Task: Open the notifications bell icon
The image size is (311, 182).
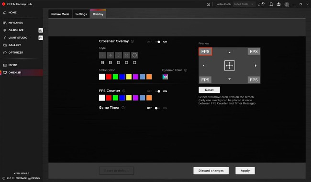Action: click(x=271, y=4)
